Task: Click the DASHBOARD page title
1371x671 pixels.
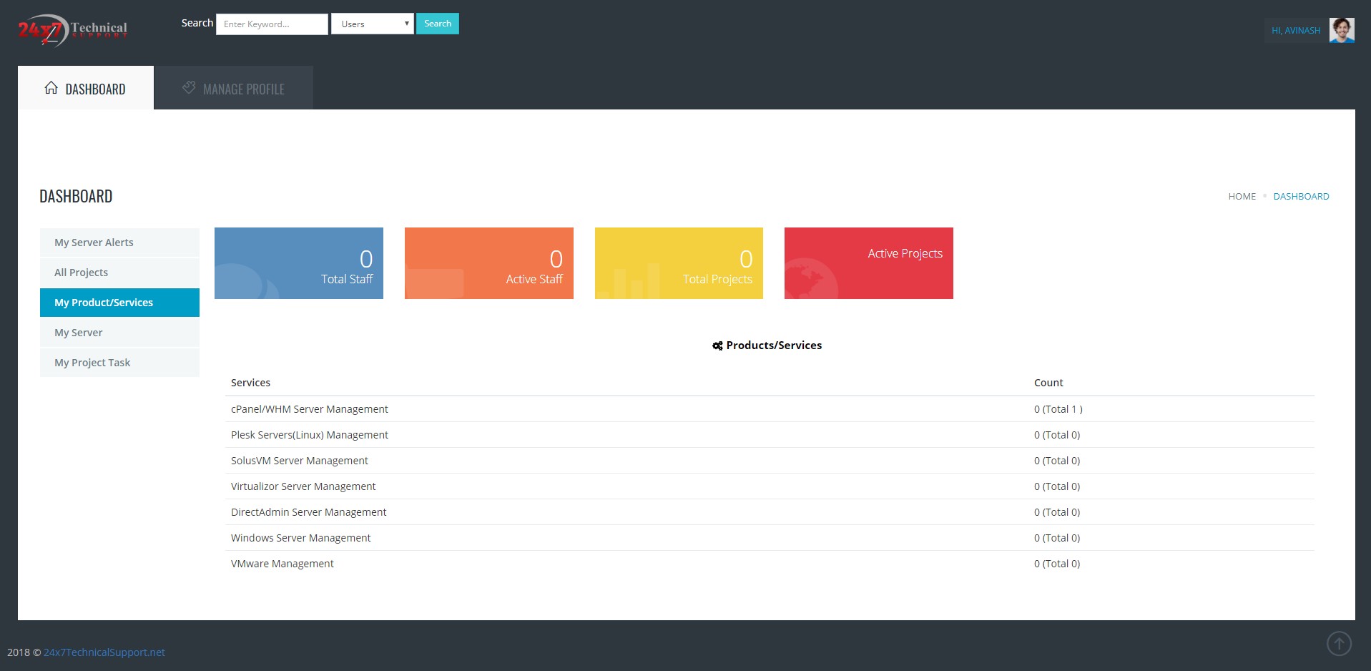Action: click(76, 196)
